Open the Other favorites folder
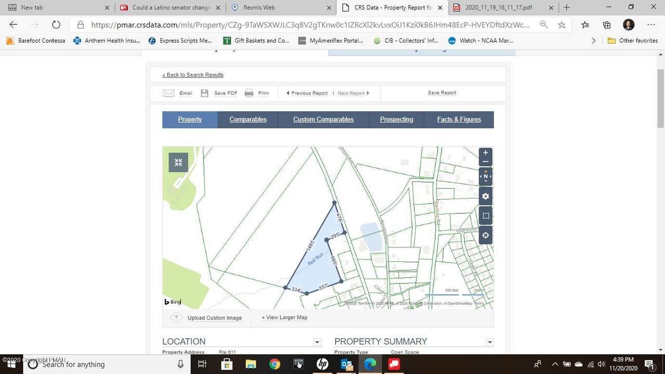 point(633,41)
